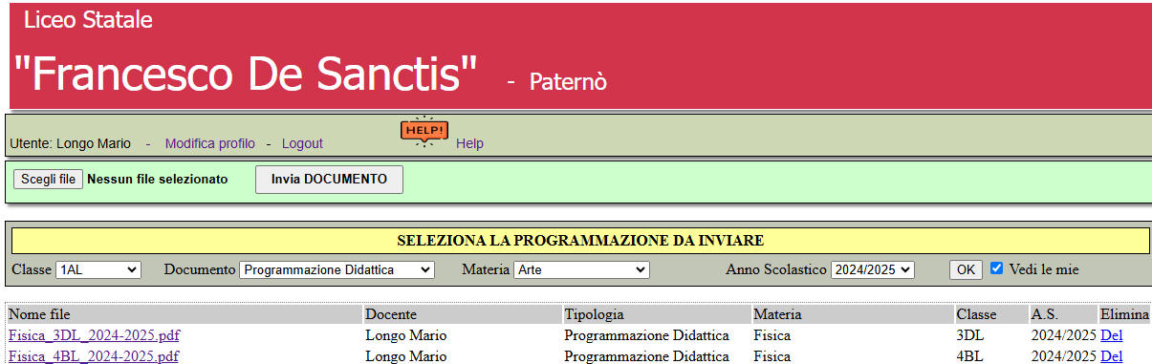
Task: Click the Scegli file button
Action: click(x=48, y=179)
